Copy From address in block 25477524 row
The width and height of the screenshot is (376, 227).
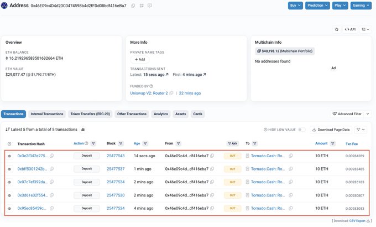(212, 208)
